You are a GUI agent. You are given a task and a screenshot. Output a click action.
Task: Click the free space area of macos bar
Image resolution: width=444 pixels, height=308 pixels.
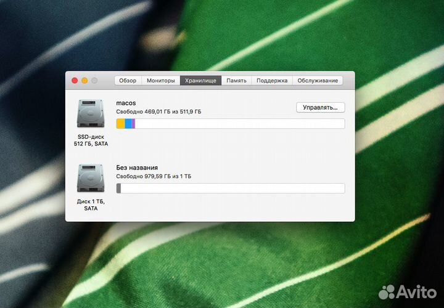click(x=240, y=124)
